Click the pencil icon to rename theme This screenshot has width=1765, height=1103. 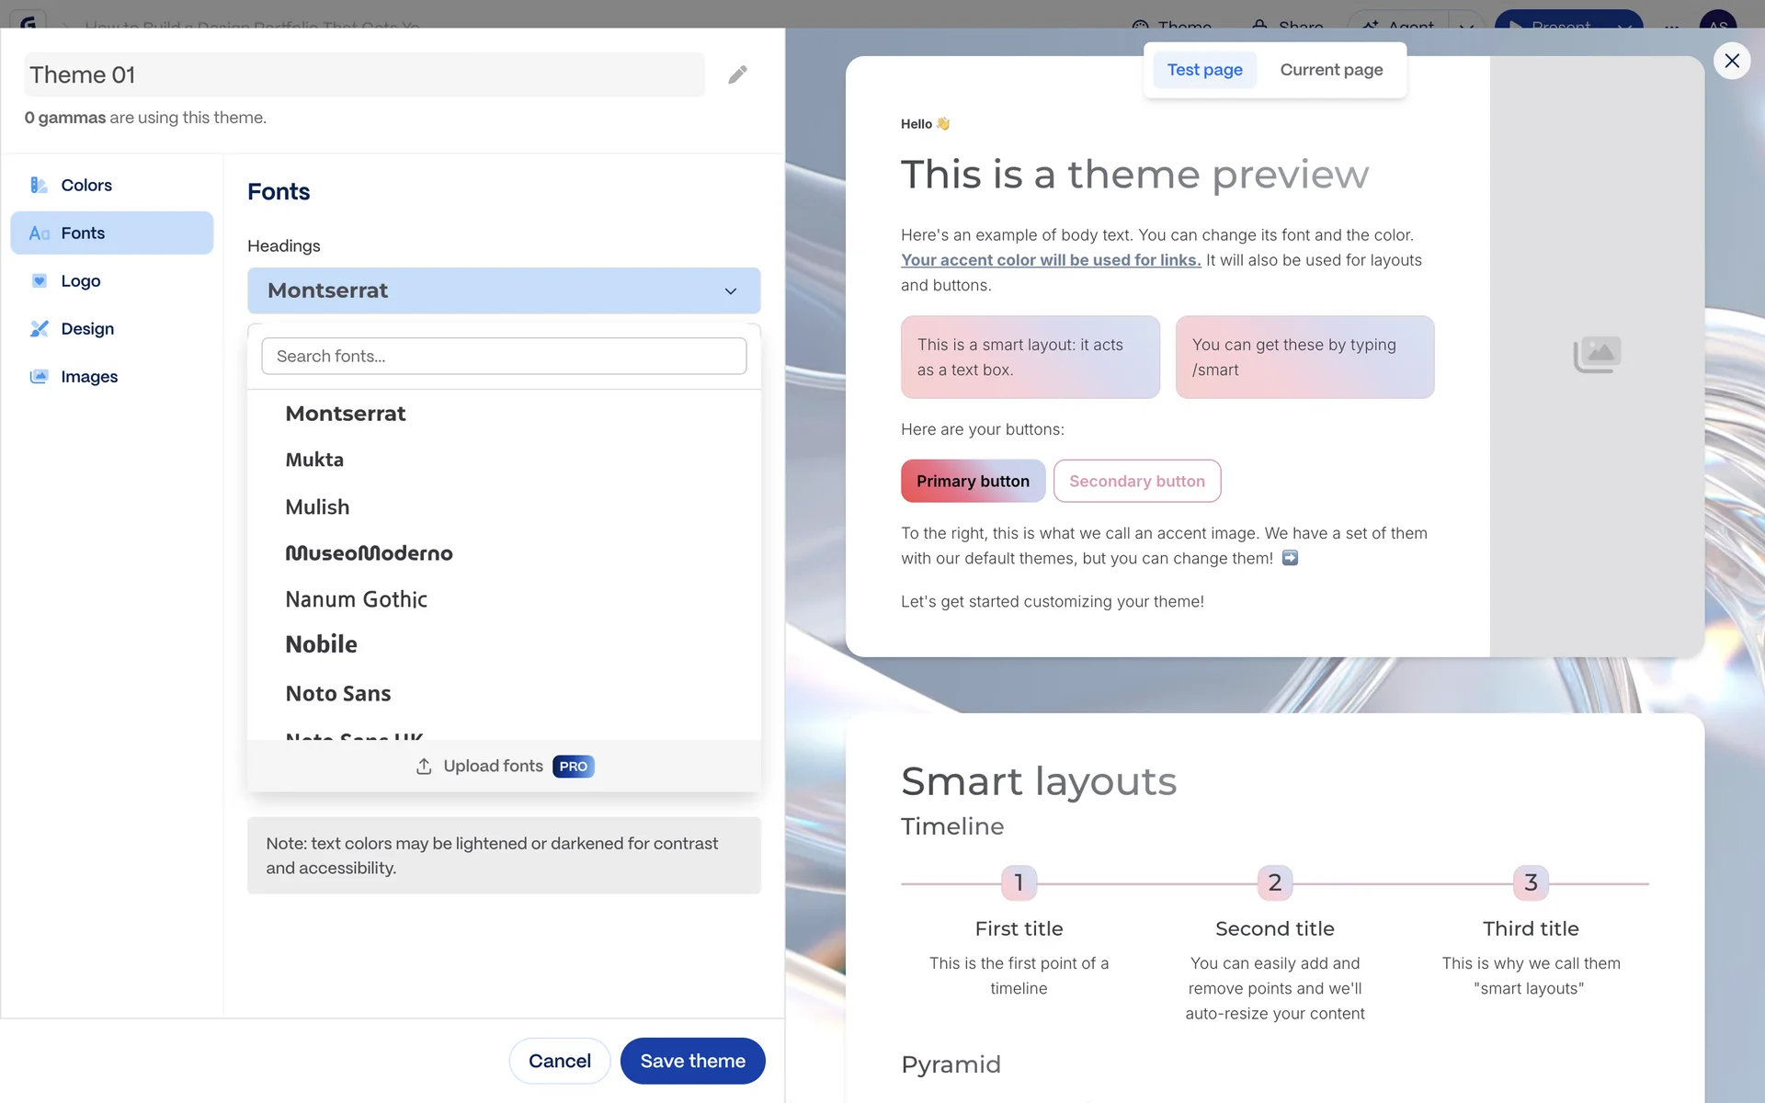click(737, 74)
